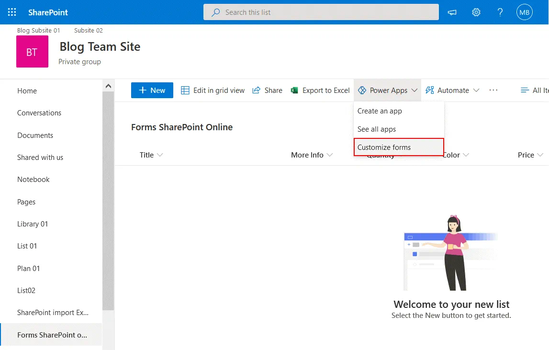Screen dimensions: 549x350
Task: Open the Settings gear icon
Action: click(476, 12)
